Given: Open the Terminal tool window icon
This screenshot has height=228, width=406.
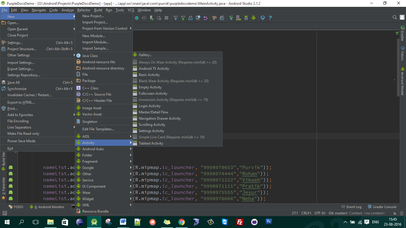Looking at the screenshot, I should click(x=73, y=207).
